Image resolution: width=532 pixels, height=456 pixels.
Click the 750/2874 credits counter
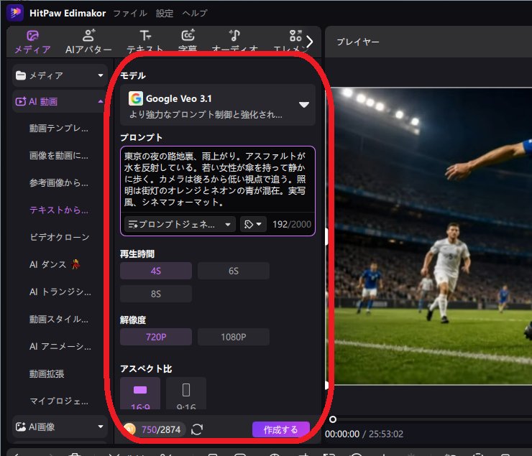161,429
